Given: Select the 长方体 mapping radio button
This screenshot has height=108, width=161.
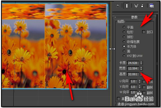Looking at the screenshot, I should point(124,46).
